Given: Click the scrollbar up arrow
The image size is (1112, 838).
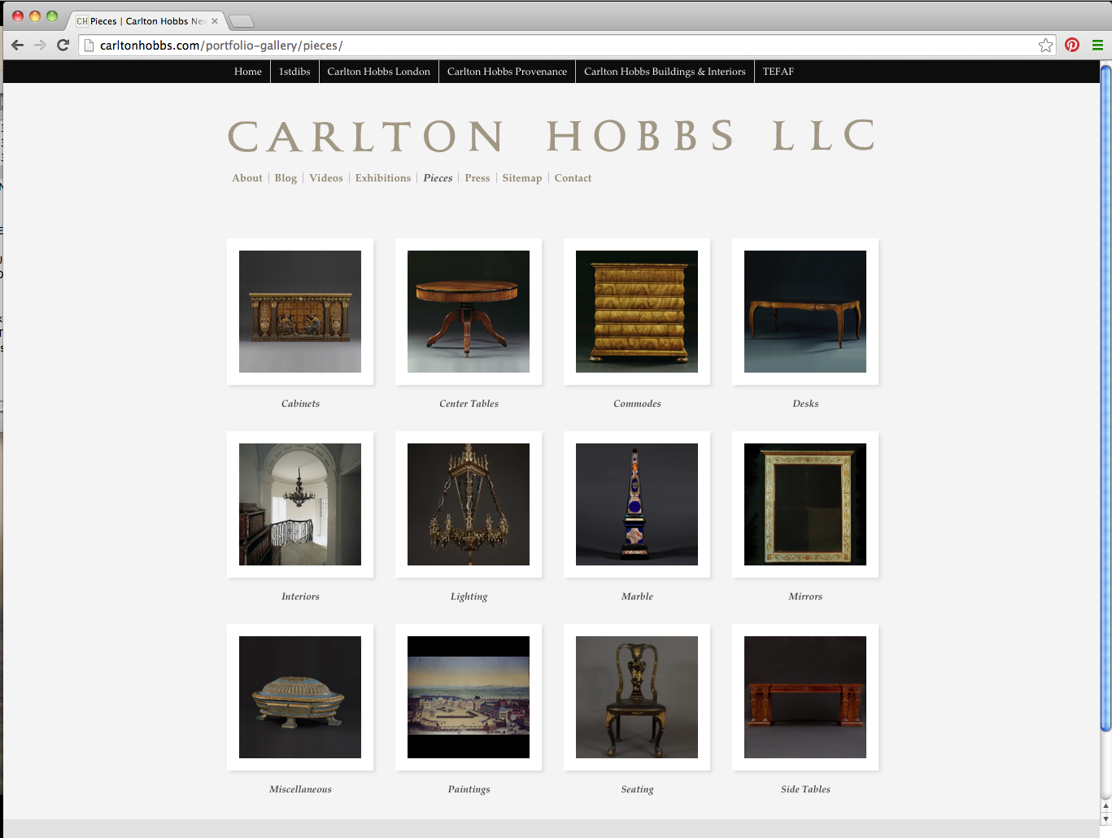Looking at the screenshot, I should 1105,806.
